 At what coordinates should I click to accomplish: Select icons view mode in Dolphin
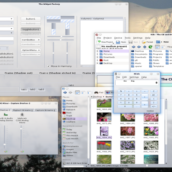pos(77,92)
